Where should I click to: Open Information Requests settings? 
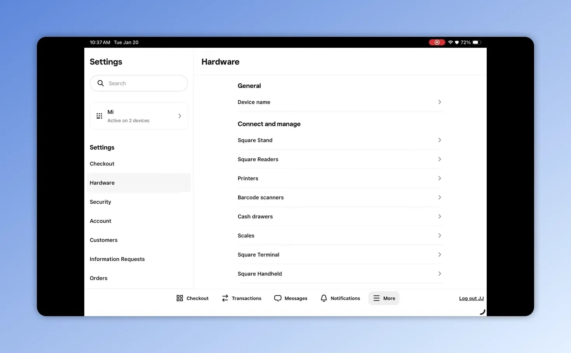pyautogui.click(x=139, y=259)
